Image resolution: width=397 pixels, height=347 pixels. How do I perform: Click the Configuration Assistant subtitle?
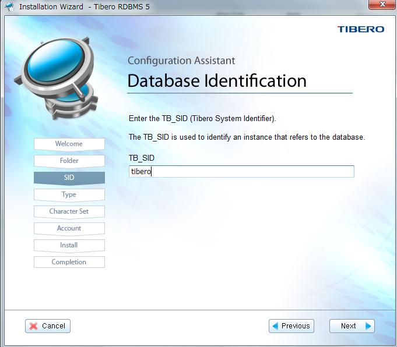181,61
